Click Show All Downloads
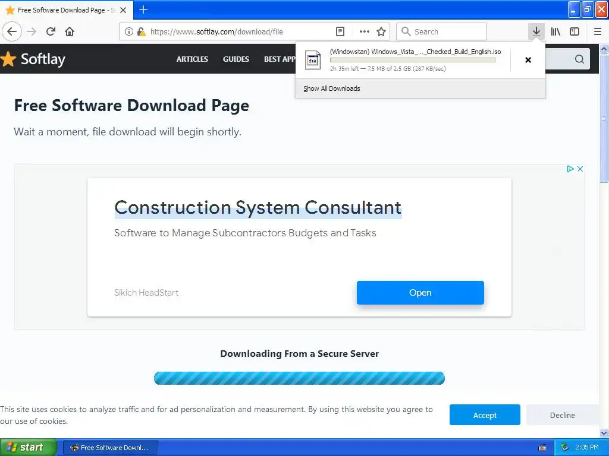609x456 pixels. click(332, 88)
